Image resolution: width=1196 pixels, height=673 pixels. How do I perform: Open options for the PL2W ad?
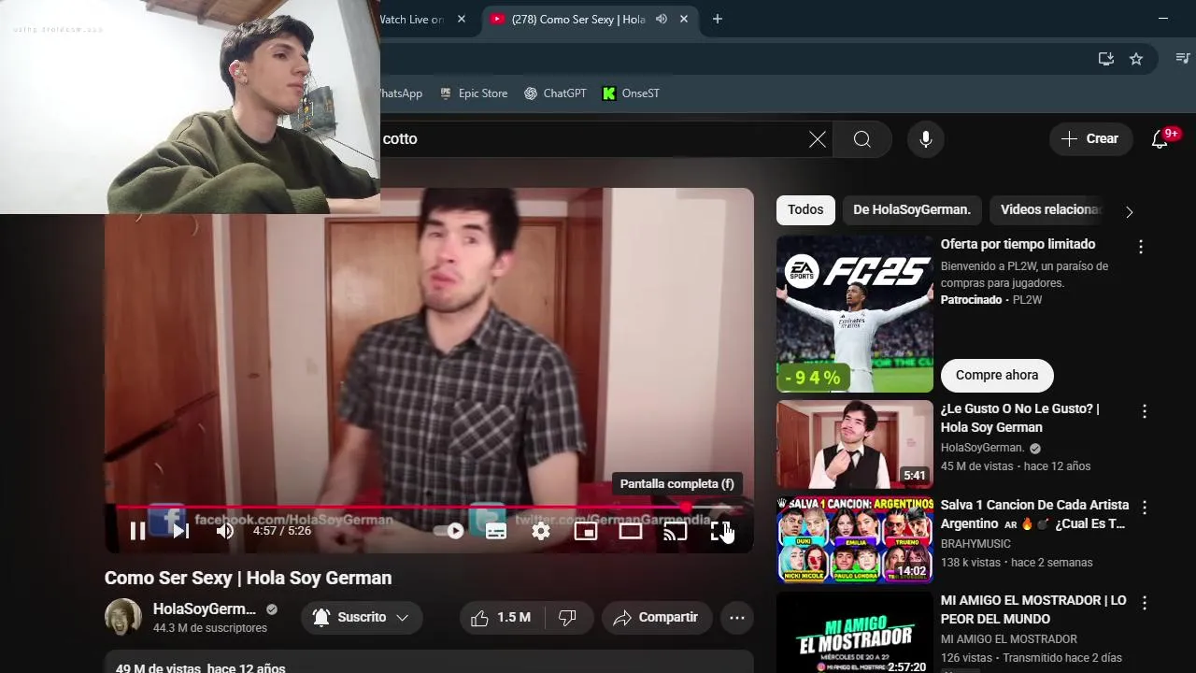click(x=1140, y=247)
